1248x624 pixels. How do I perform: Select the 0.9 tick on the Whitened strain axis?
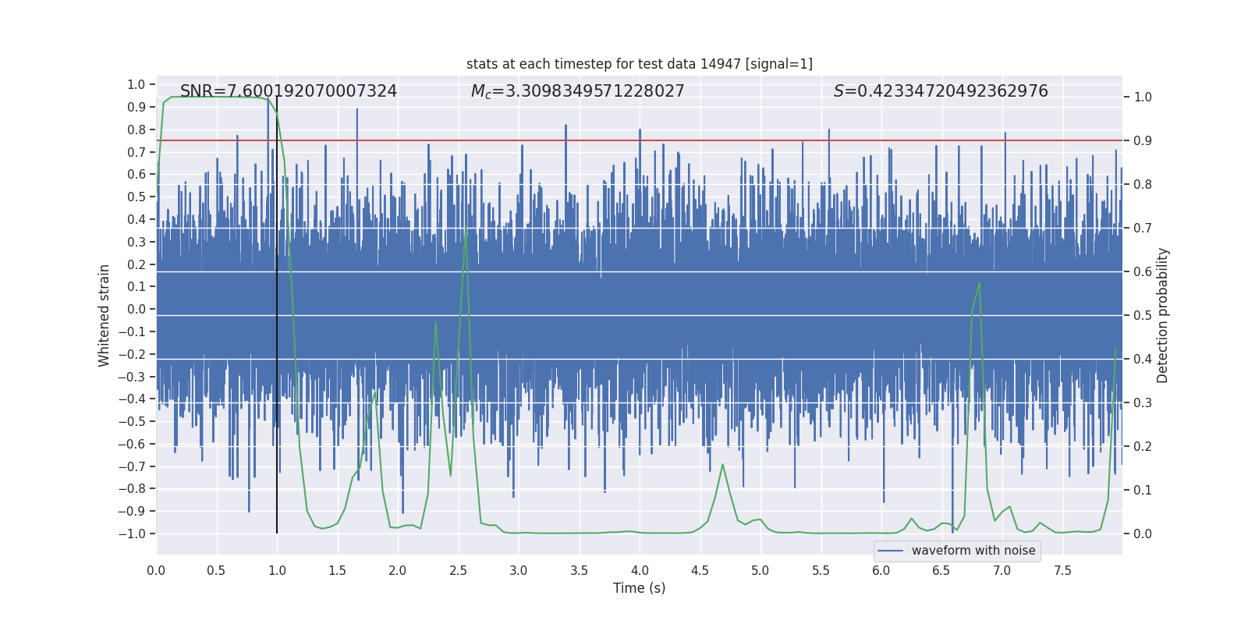(x=136, y=107)
